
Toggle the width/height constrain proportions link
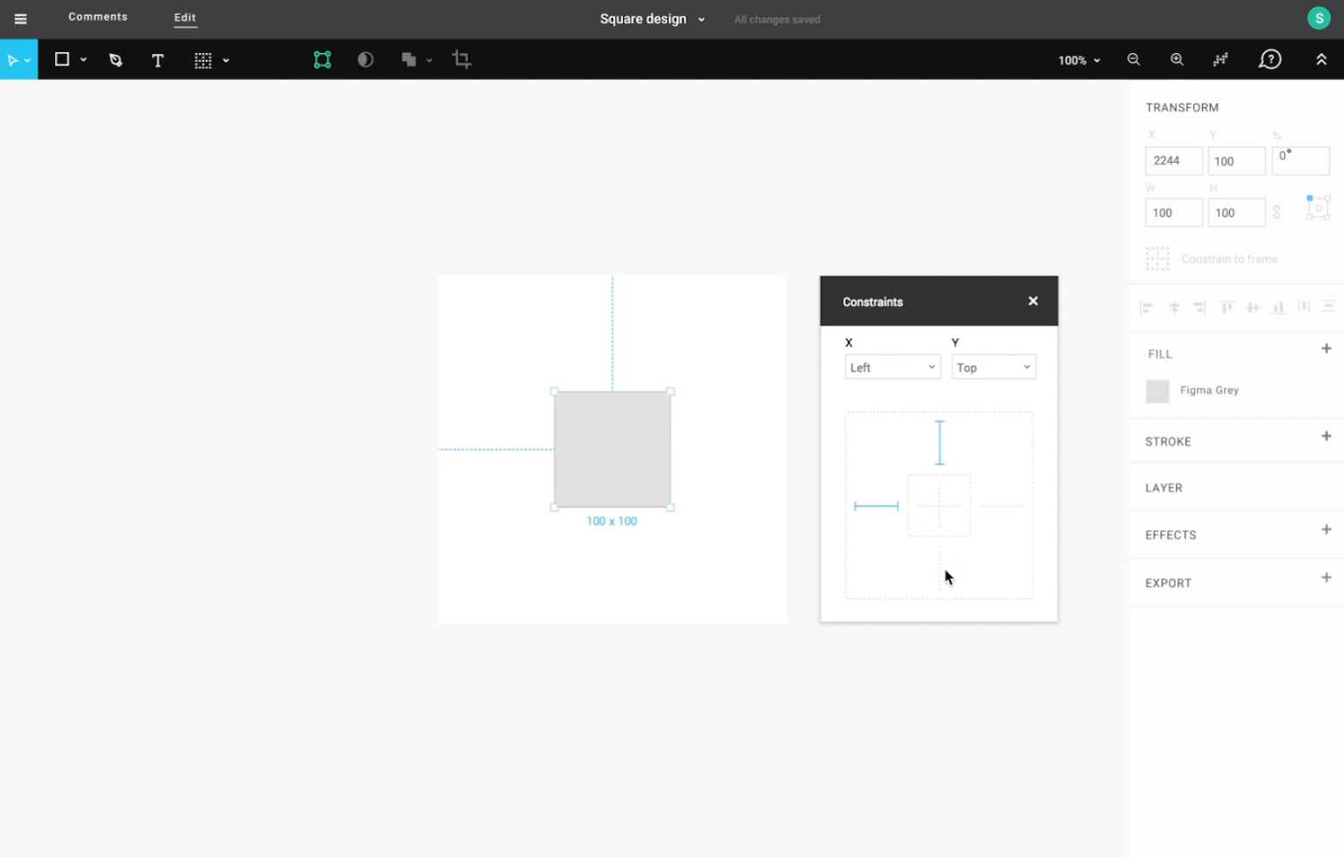coord(1277,212)
